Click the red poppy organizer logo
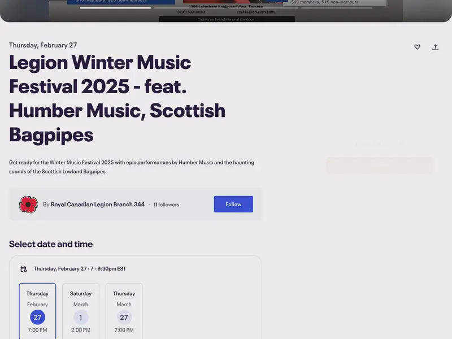Screen dimensions: 452x339 click(28, 205)
